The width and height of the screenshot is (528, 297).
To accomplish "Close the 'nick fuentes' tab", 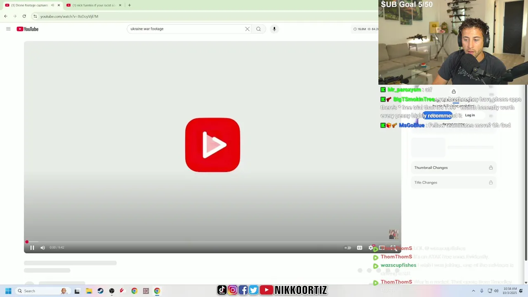I will (x=120, y=5).
